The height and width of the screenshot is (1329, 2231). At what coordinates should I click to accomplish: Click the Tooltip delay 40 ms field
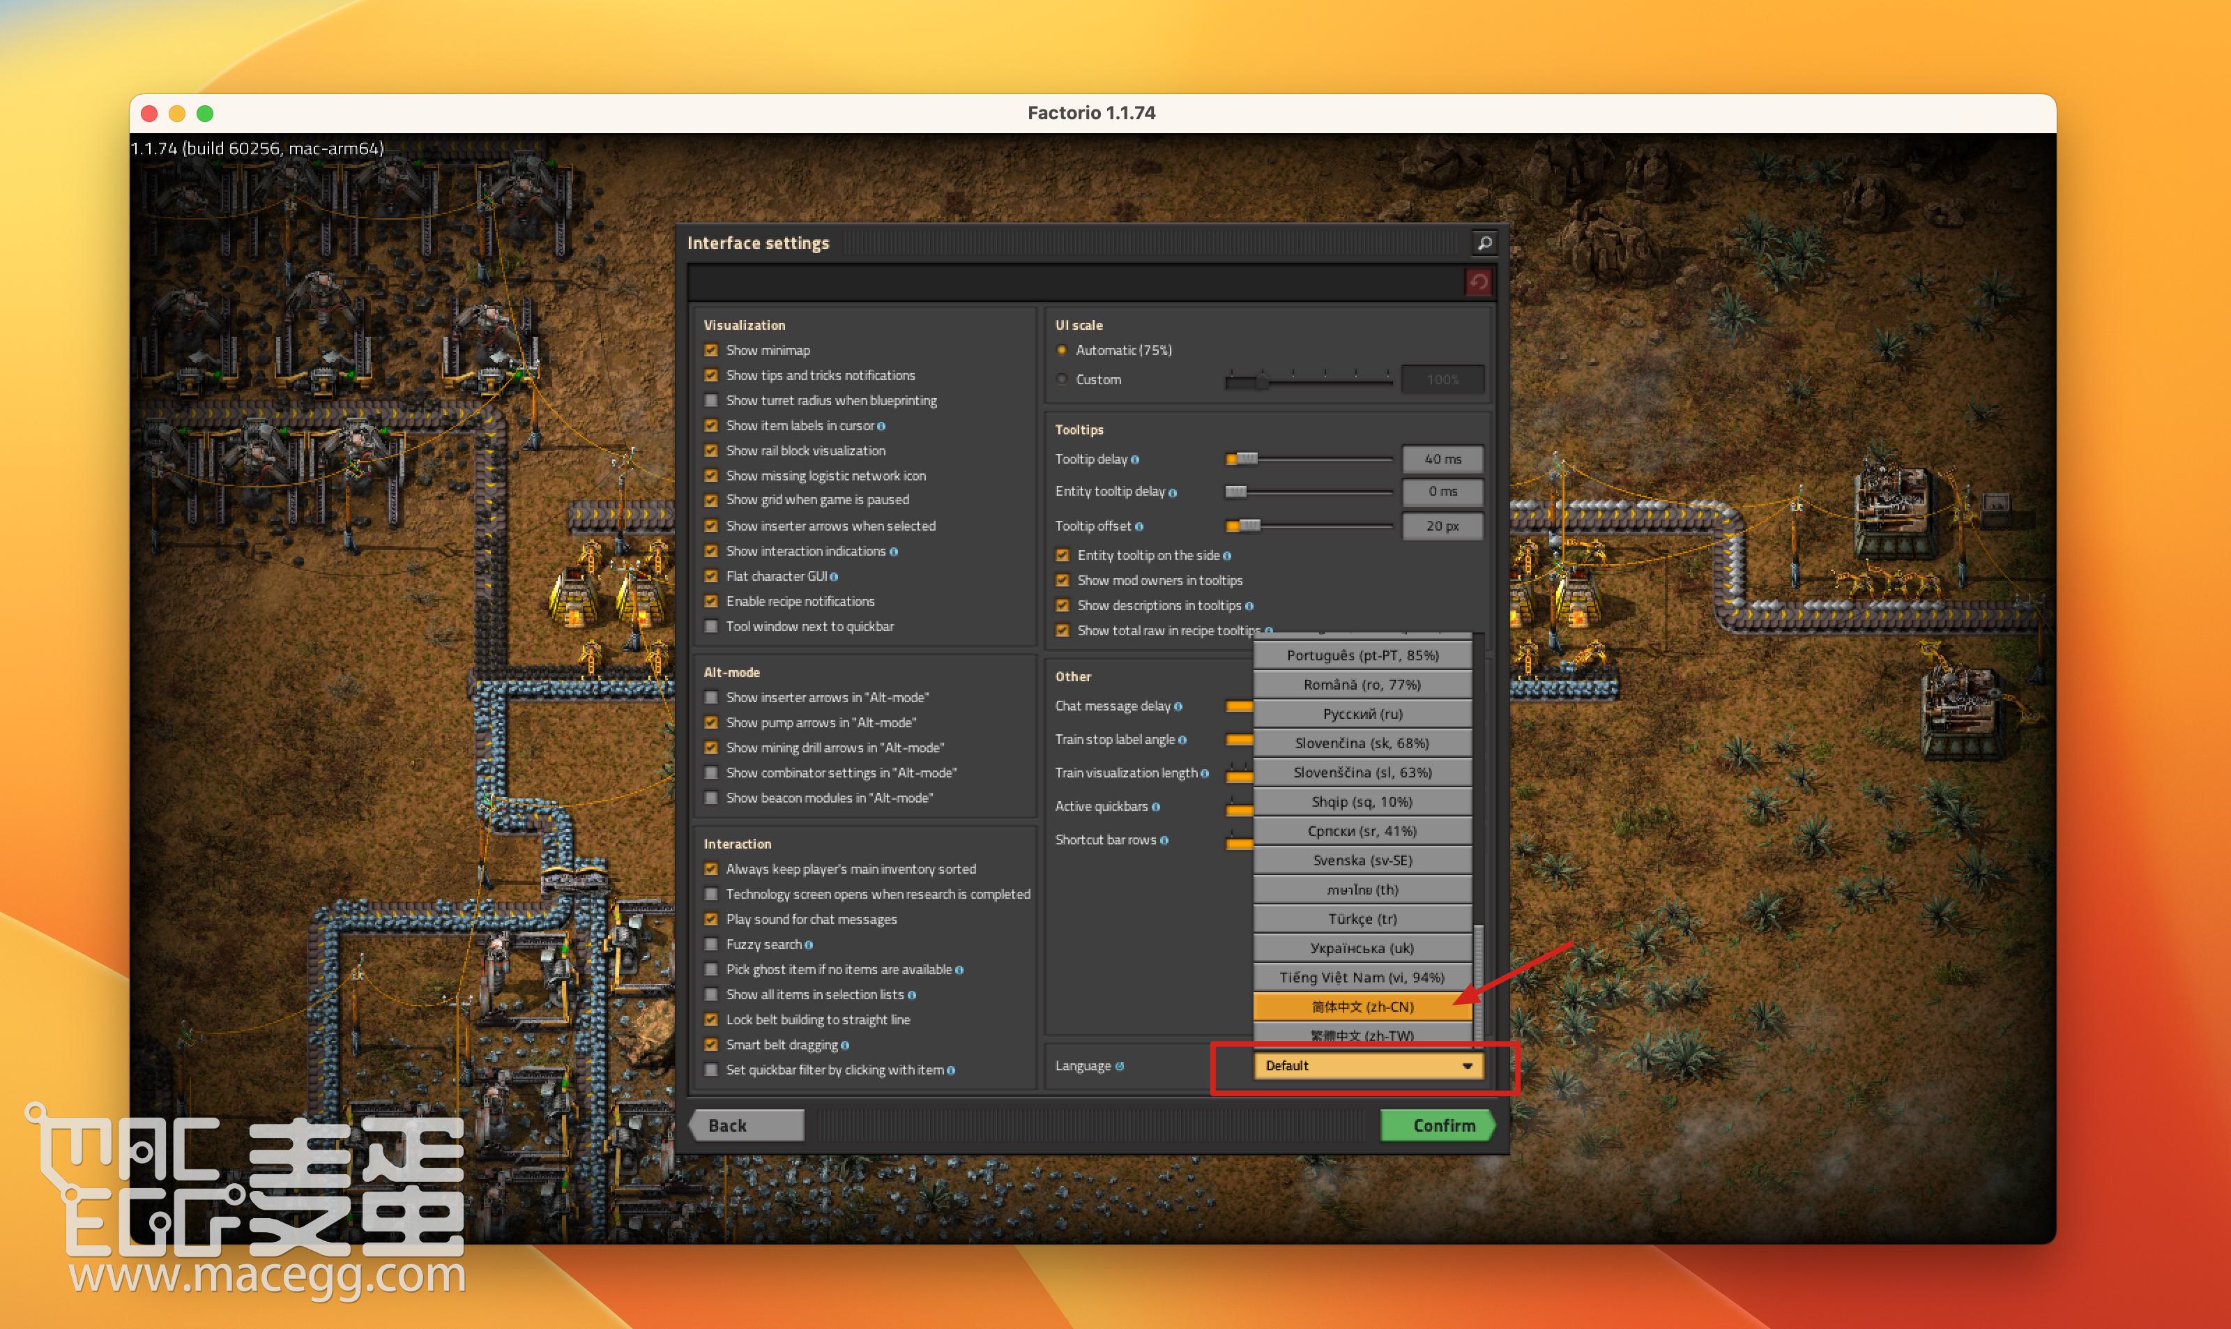(x=1442, y=460)
